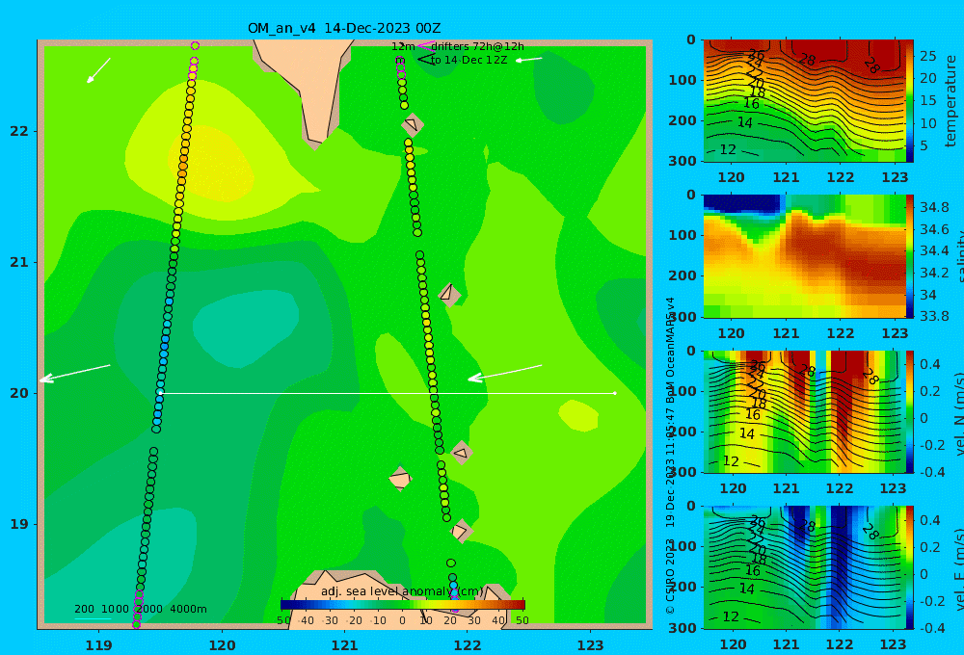Click the vel. E colorbar
Screen dimensions: 964x655
[909, 567]
